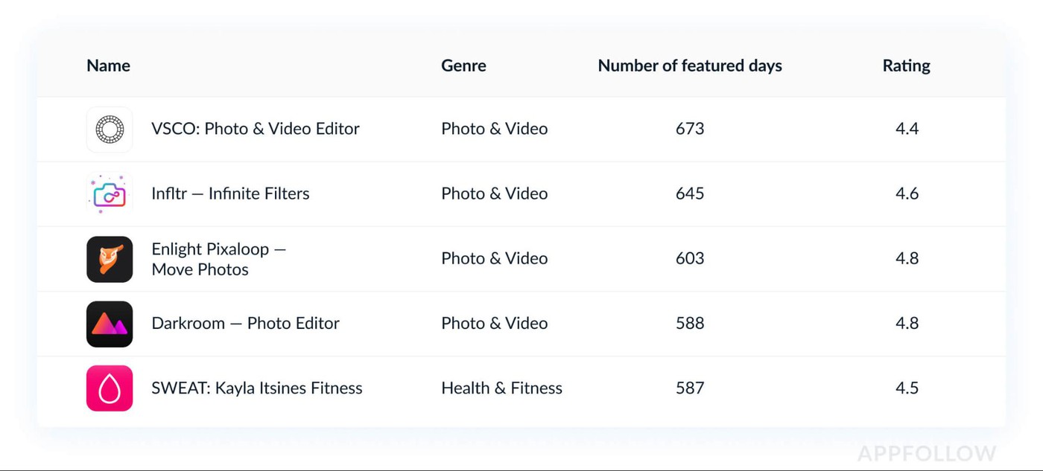Sort by the Genre column header
The height and width of the screenshot is (471, 1043).
(463, 65)
